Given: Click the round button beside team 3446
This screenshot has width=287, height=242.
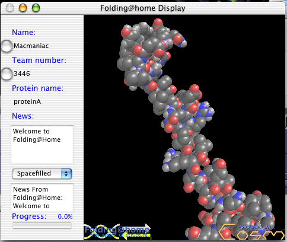Looking at the screenshot, I should (x=7, y=74).
